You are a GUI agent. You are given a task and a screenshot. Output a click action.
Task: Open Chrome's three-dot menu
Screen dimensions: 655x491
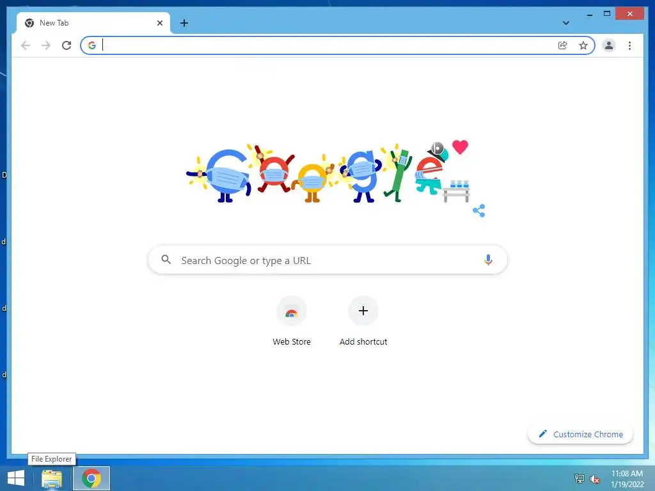629,45
